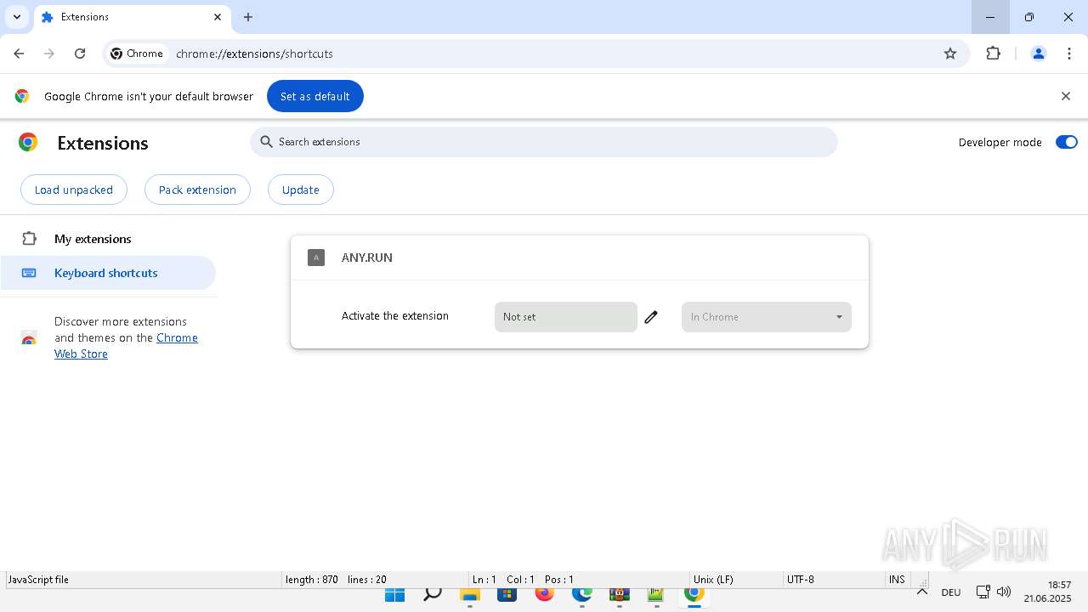Open WinRAR icon in taskbar

click(620, 593)
